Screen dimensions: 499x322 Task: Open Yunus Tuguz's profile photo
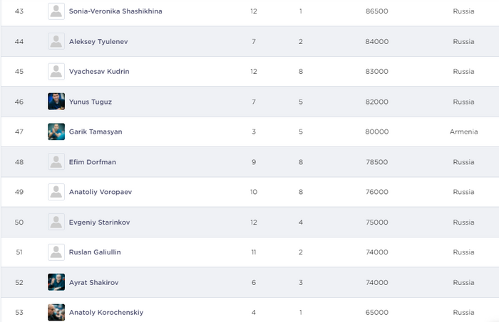(x=56, y=102)
